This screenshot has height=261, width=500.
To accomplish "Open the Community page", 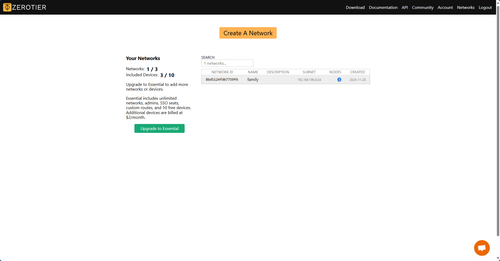I will point(423,7).
